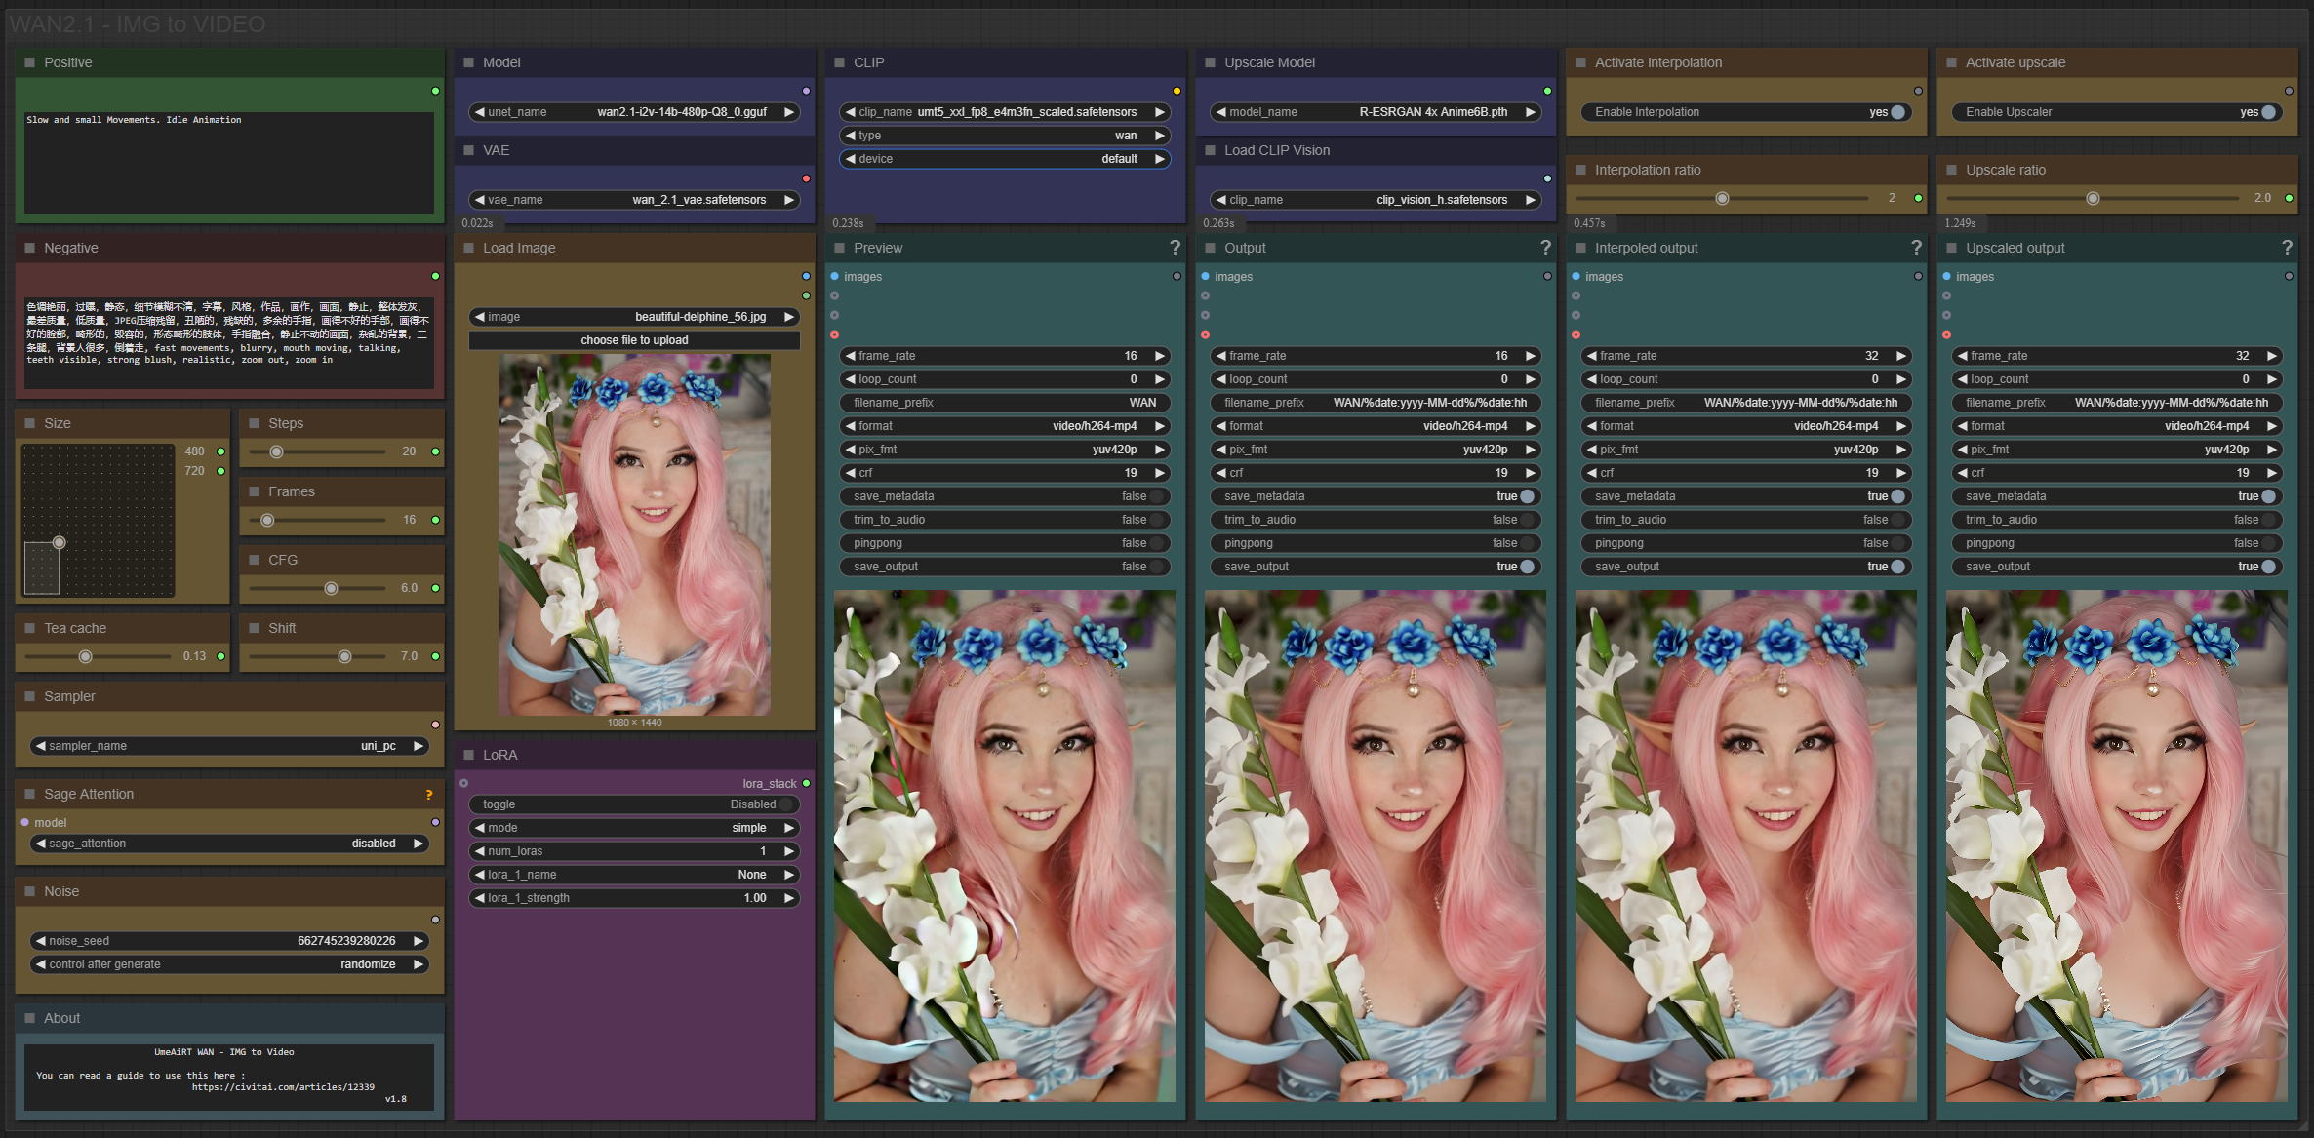Click orange question mark on Sage Attention
Screen dimensions: 2314x1138
(428, 795)
